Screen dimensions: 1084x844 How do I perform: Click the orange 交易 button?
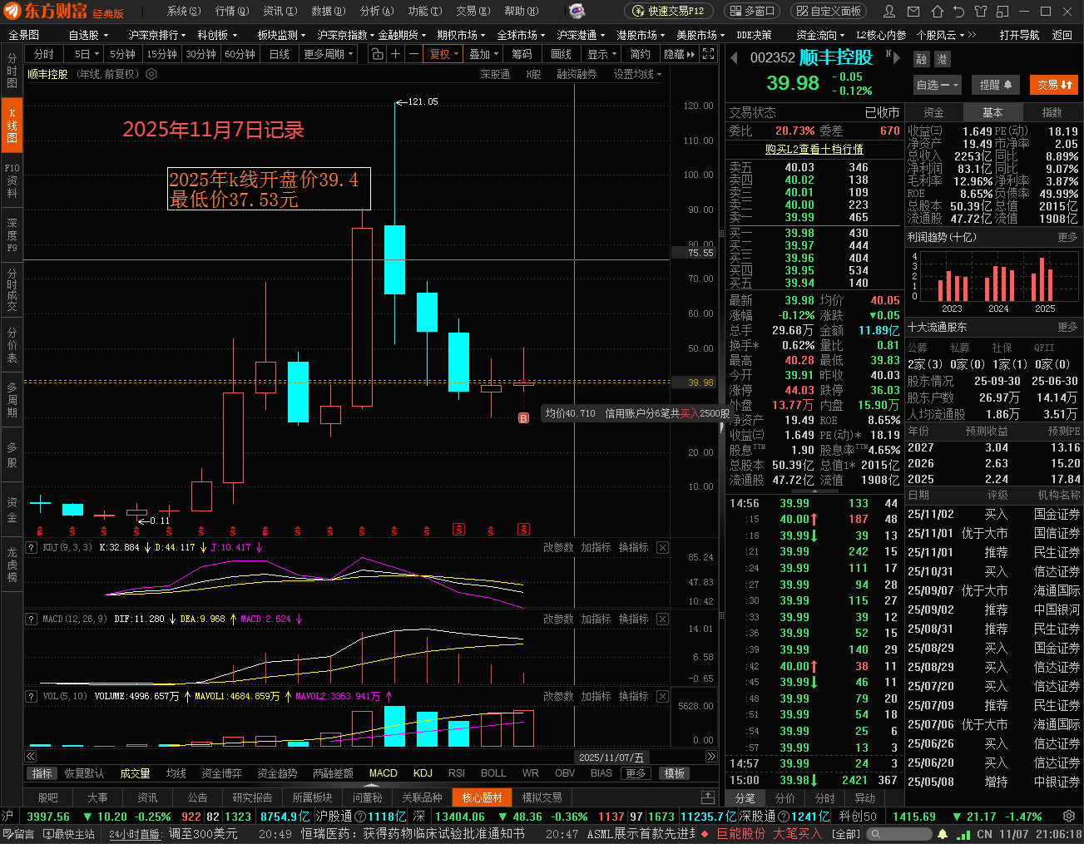1053,85
